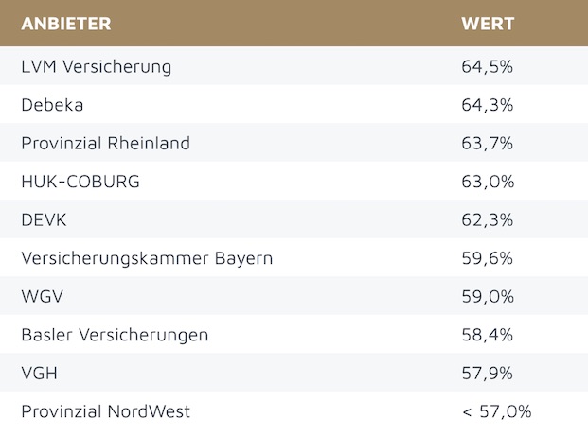Screen dimensions: 588x436
Task: Select the VGH provider name
Action: coord(40,374)
